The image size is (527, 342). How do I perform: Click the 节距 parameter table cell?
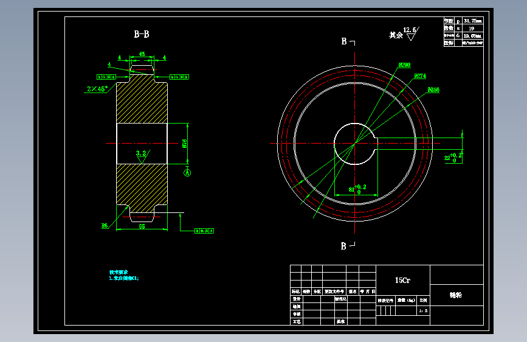pyautogui.click(x=449, y=21)
